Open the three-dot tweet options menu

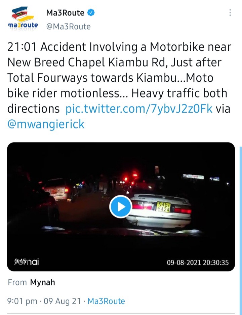point(230,13)
